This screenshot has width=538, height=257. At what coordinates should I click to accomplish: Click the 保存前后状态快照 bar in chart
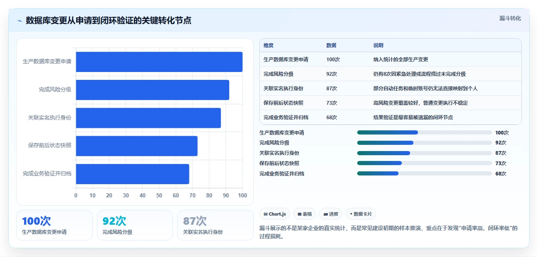137,146
